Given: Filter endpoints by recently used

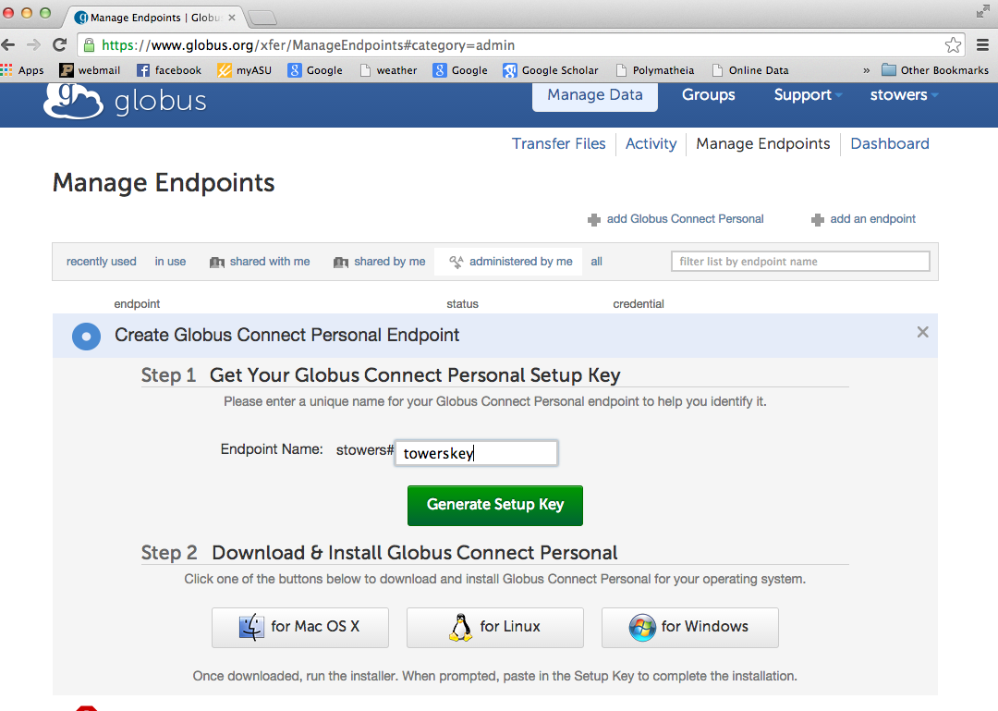Looking at the screenshot, I should pyautogui.click(x=102, y=262).
